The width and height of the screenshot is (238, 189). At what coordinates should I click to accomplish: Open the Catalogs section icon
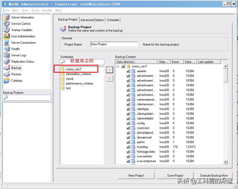click(x=7, y=81)
